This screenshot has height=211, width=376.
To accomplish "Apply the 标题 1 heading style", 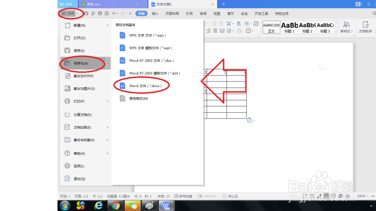I will [x=290, y=27].
